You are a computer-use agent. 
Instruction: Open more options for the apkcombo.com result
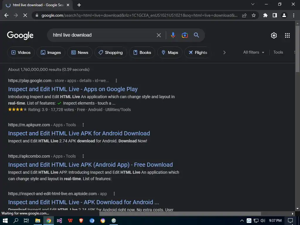83,156
